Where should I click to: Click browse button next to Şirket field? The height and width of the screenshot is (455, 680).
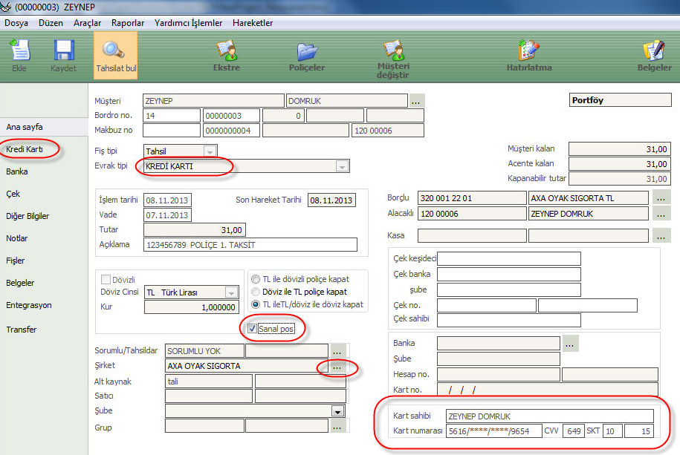tap(337, 366)
